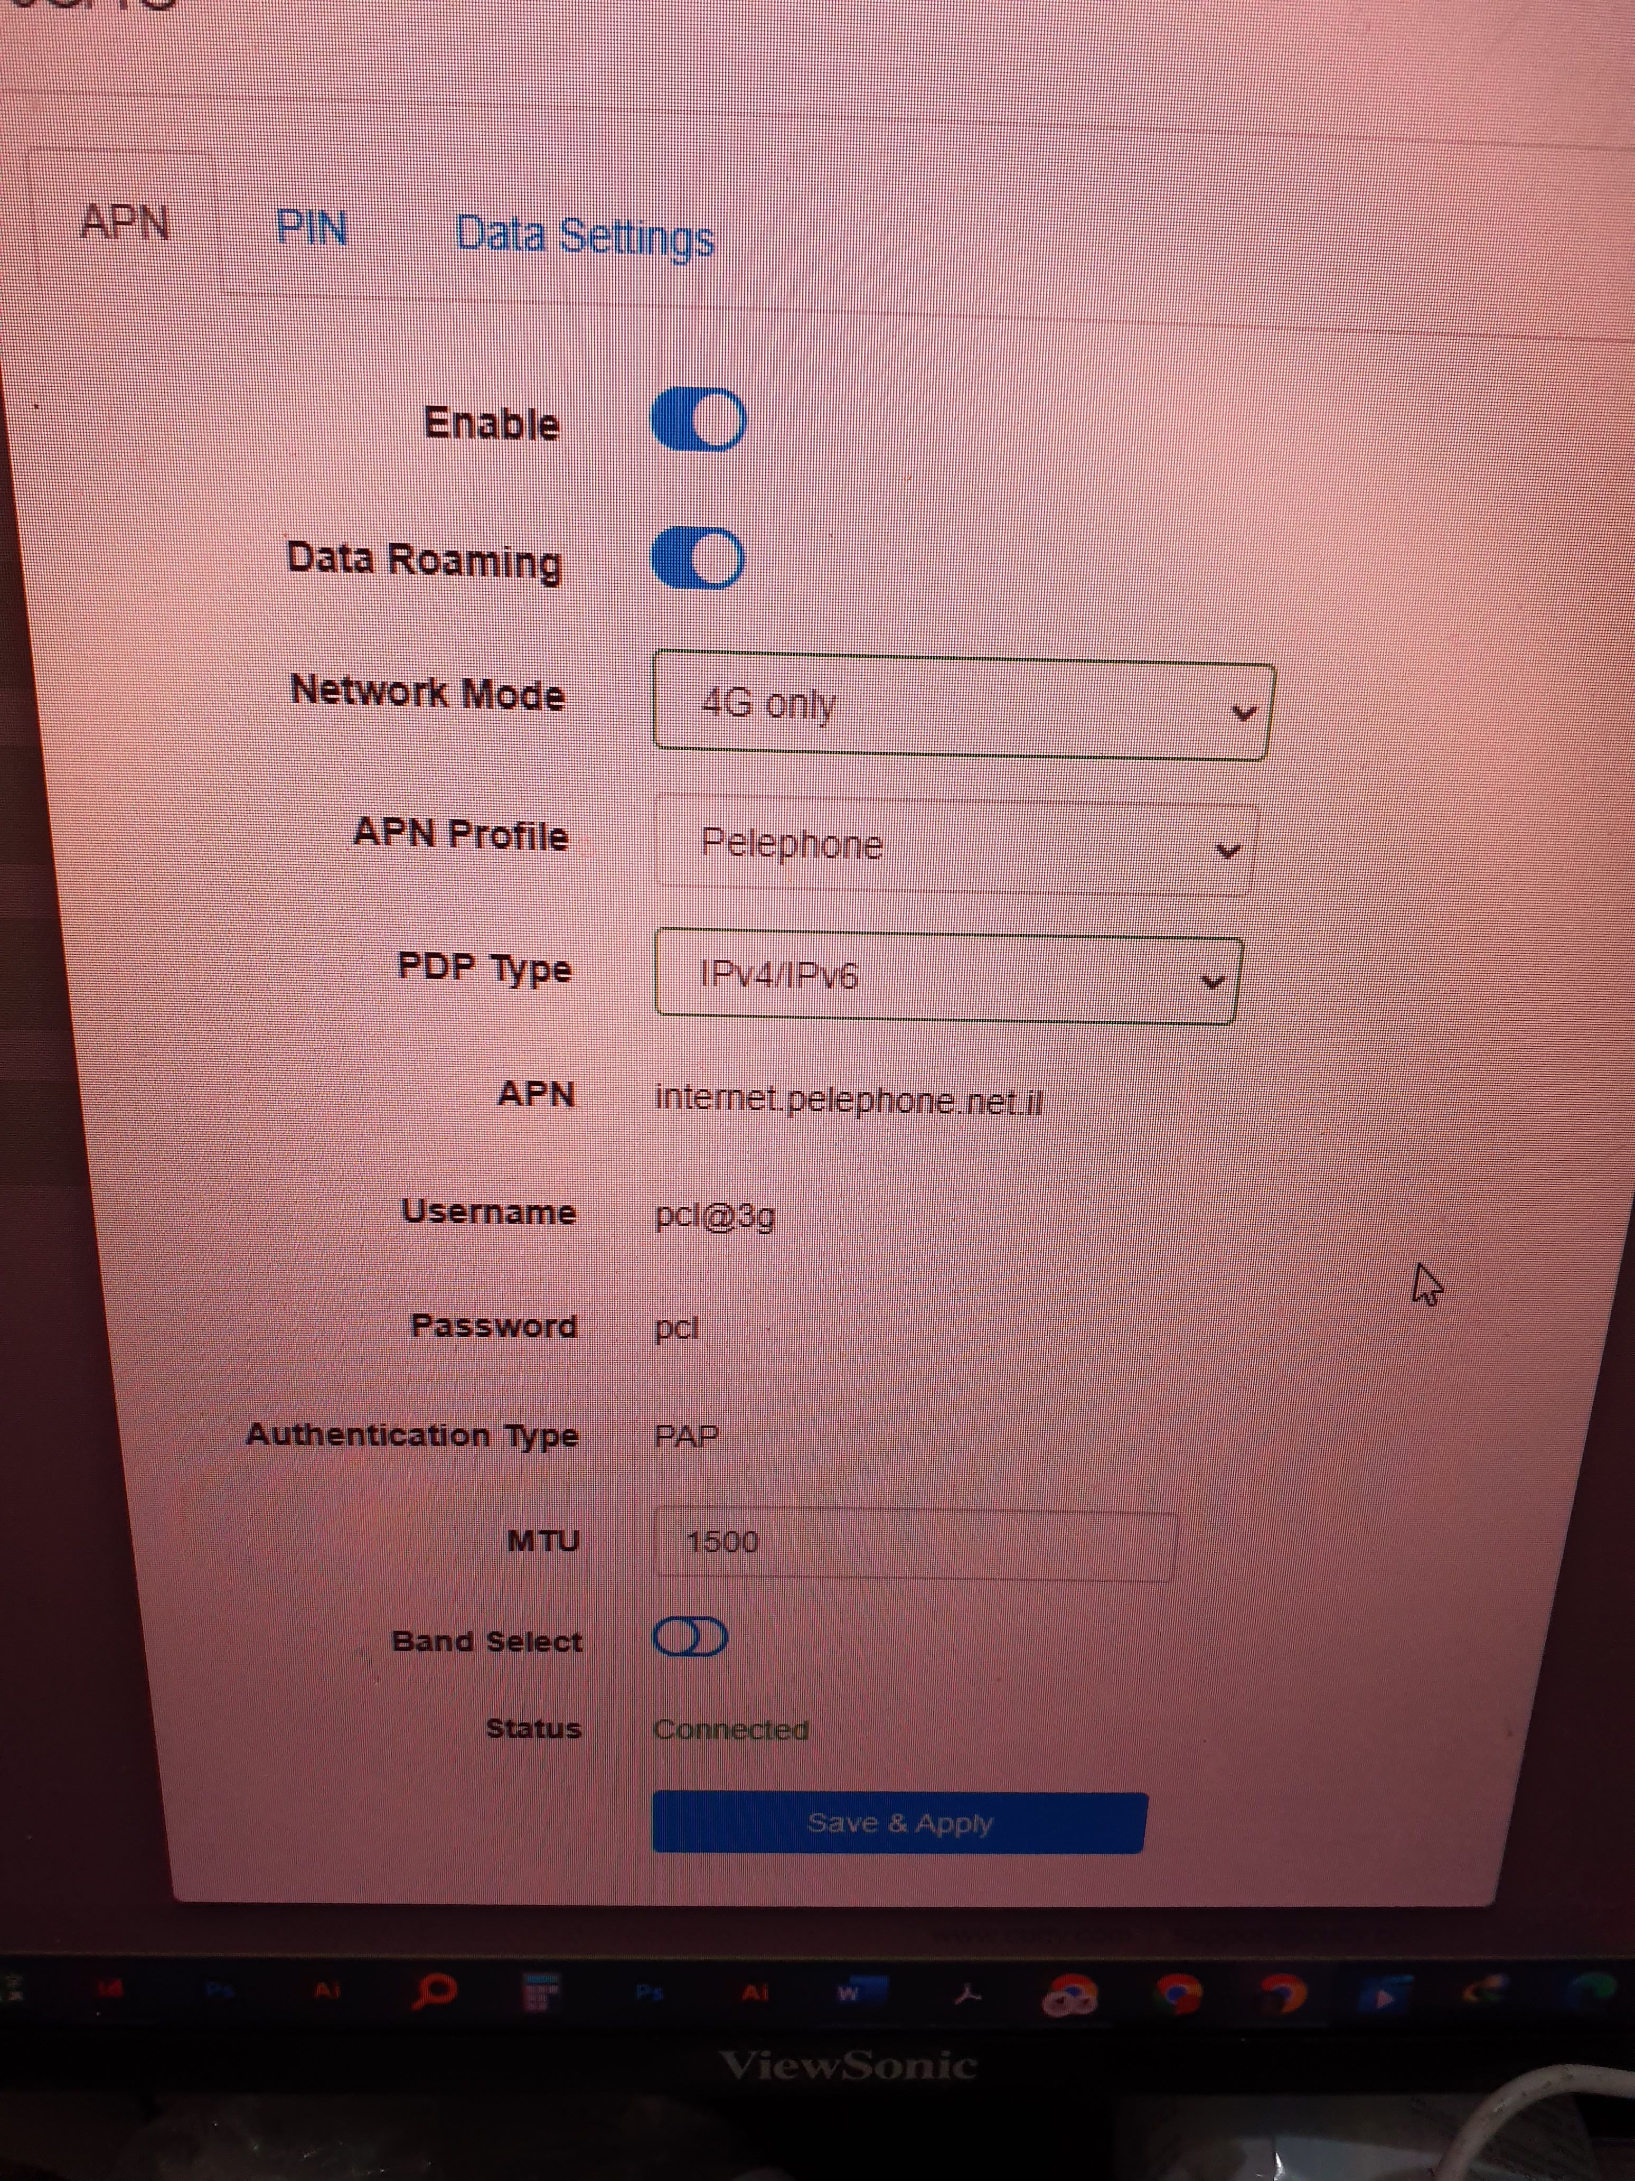
Task: Open the PIN tab
Action: click(x=312, y=229)
